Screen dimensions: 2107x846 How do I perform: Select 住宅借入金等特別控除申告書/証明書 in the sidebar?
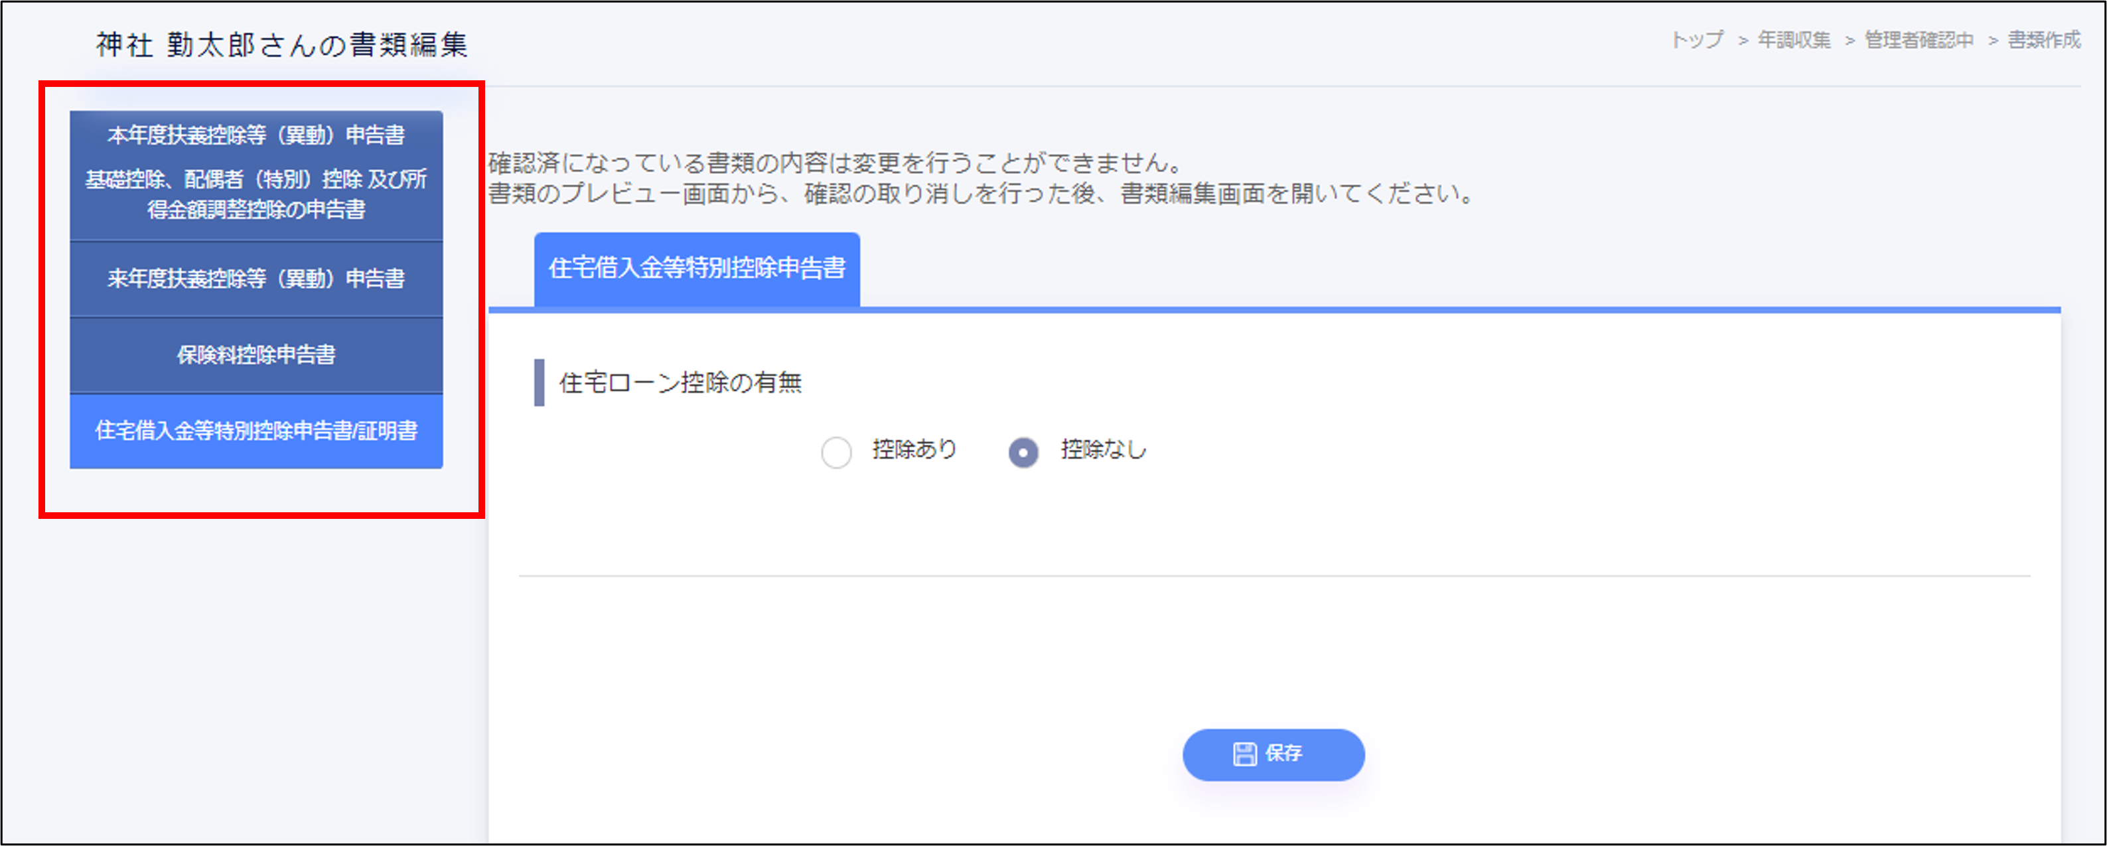256,431
